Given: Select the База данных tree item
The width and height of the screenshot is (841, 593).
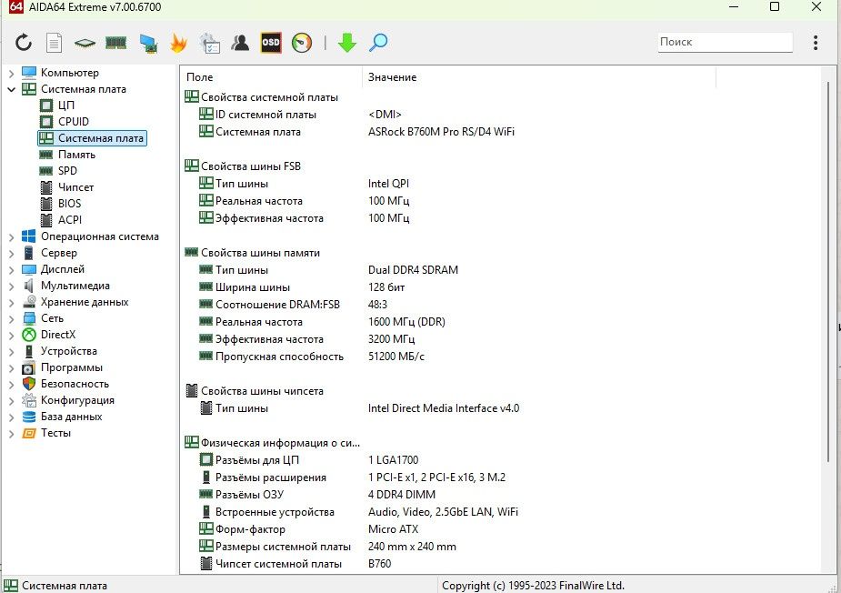Looking at the screenshot, I should (x=71, y=417).
